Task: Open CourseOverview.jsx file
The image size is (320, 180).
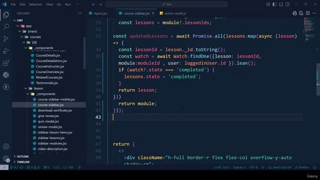Action: tap(49, 72)
